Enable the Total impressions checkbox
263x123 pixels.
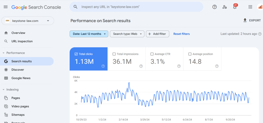(114, 54)
